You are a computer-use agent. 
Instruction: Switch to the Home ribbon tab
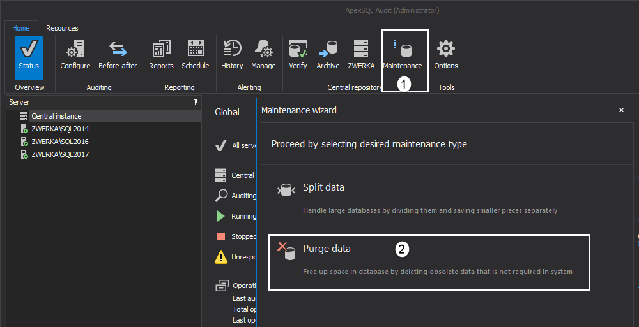point(21,28)
